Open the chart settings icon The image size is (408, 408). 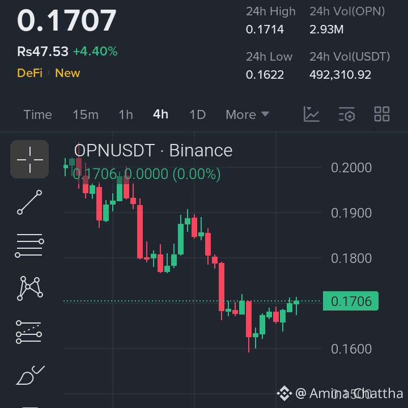pos(347,114)
